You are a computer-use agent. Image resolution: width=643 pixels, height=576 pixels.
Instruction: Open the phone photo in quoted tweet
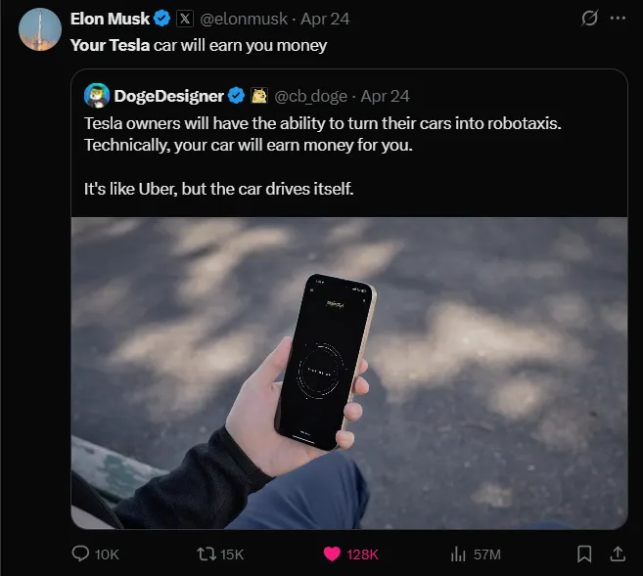click(349, 372)
